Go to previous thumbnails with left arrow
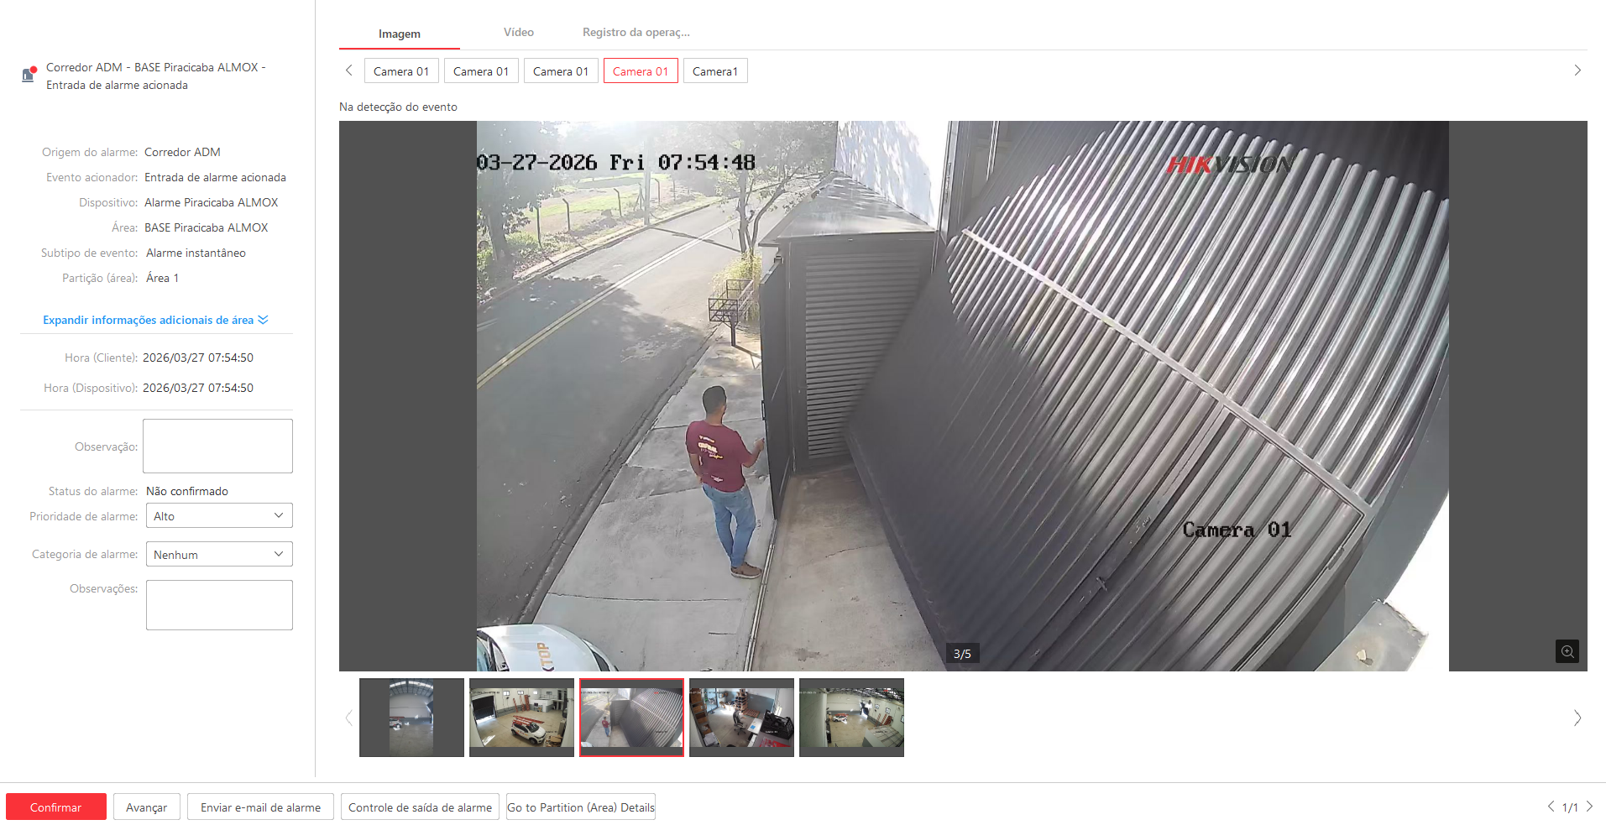The image size is (1606, 825). pyautogui.click(x=349, y=718)
